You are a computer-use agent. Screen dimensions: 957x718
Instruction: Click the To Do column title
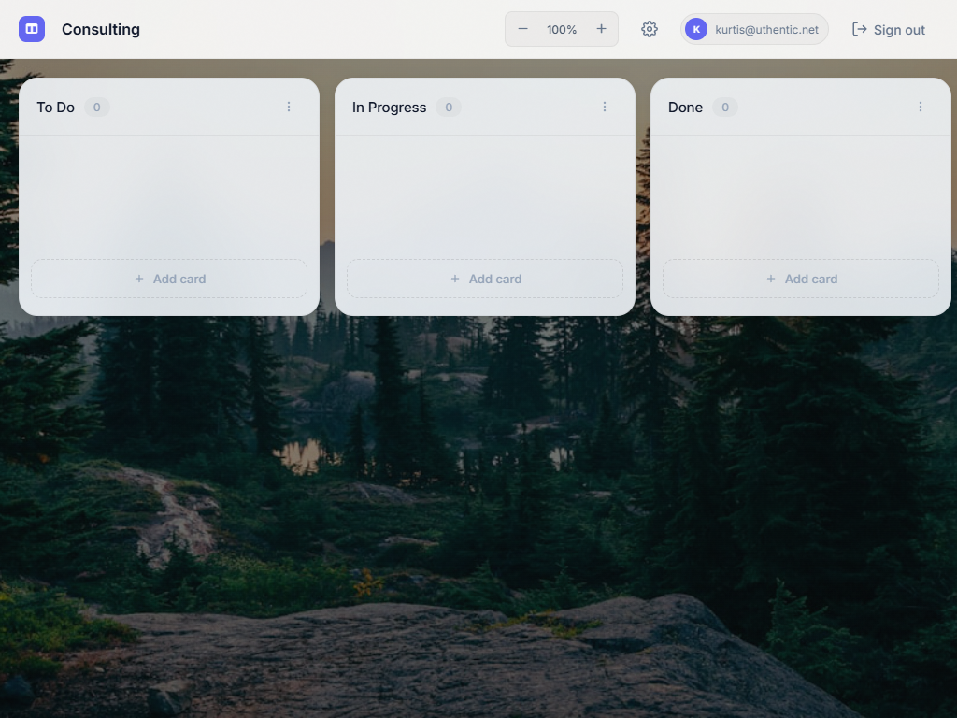tap(55, 108)
